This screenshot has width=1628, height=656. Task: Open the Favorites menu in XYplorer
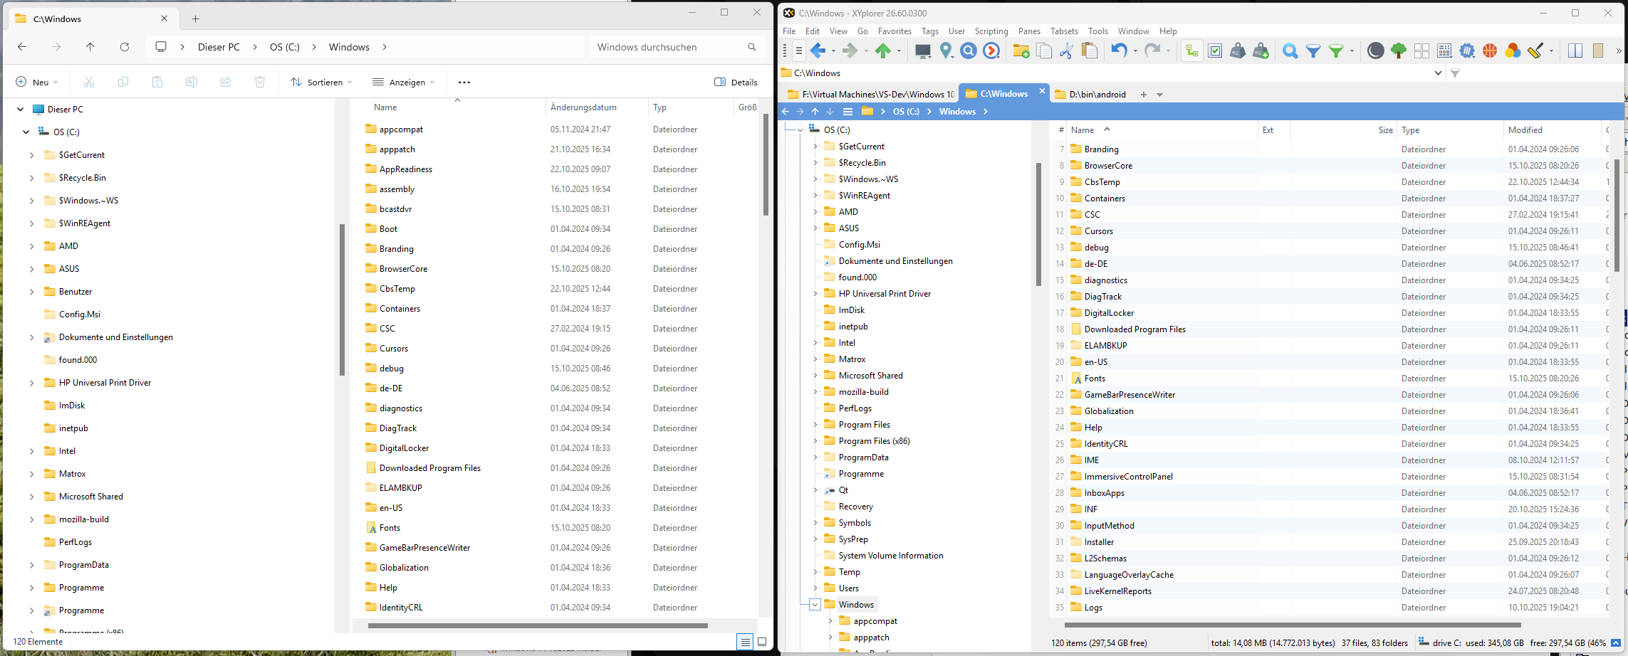[894, 31]
